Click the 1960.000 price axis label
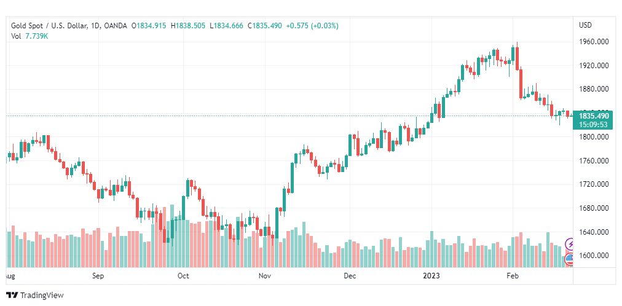This screenshot has height=306, width=622. pos(594,42)
